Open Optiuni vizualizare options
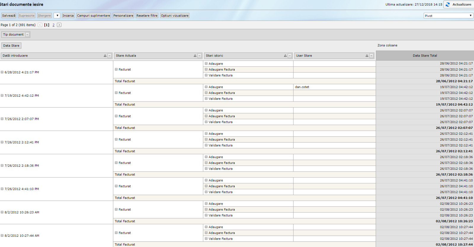The image size is (474, 247). pyautogui.click(x=174, y=16)
